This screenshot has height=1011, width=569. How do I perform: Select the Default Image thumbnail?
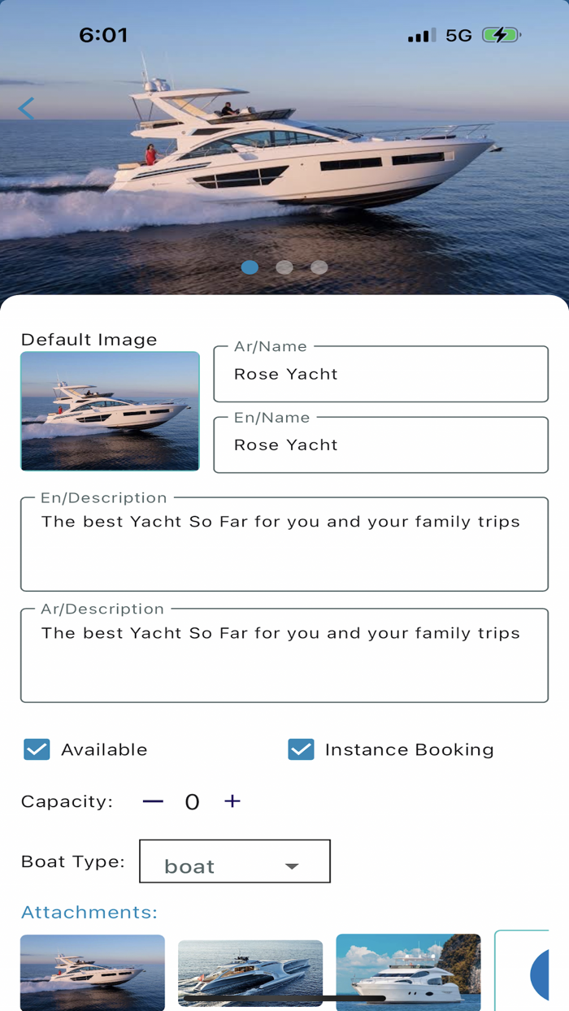(x=109, y=411)
